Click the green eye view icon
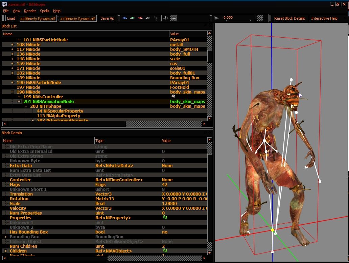The height and width of the screenshot is (263, 349). [133, 18]
